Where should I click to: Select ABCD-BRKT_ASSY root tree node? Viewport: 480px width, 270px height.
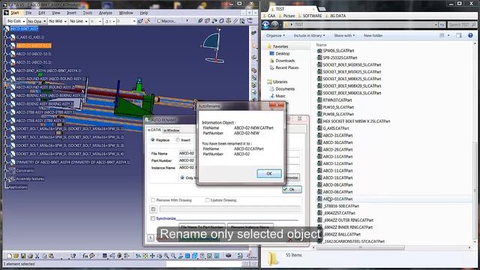25,28
